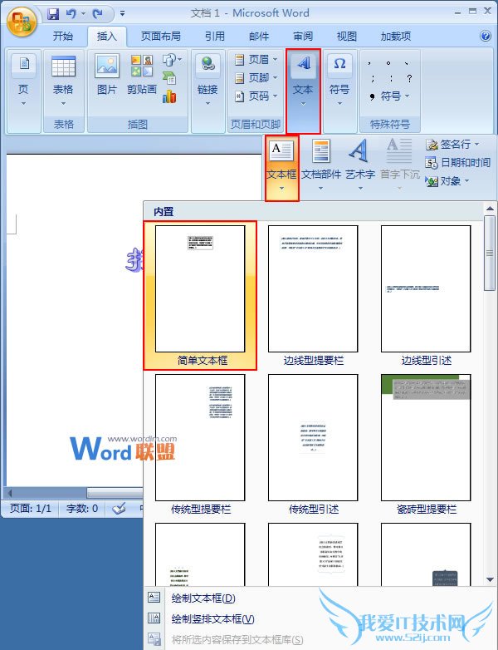
Task: Click the document horizontal scrollbar left arrow
Action: (9, 492)
